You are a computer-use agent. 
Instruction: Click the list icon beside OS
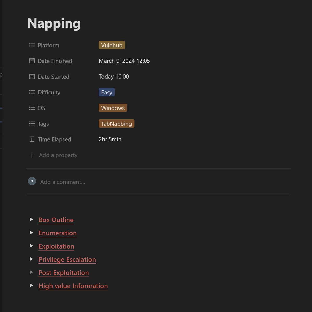click(32, 108)
